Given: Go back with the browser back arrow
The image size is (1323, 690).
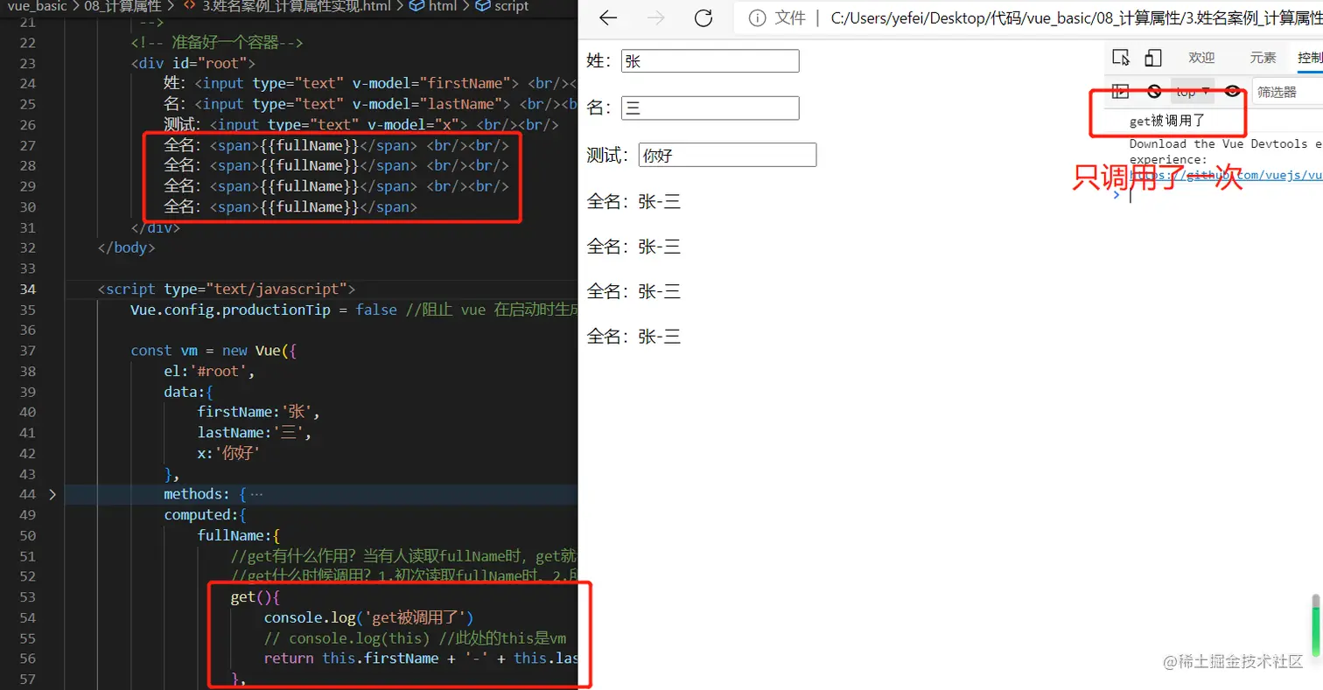Looking at the screenshot, I should (x=608, y=17).
